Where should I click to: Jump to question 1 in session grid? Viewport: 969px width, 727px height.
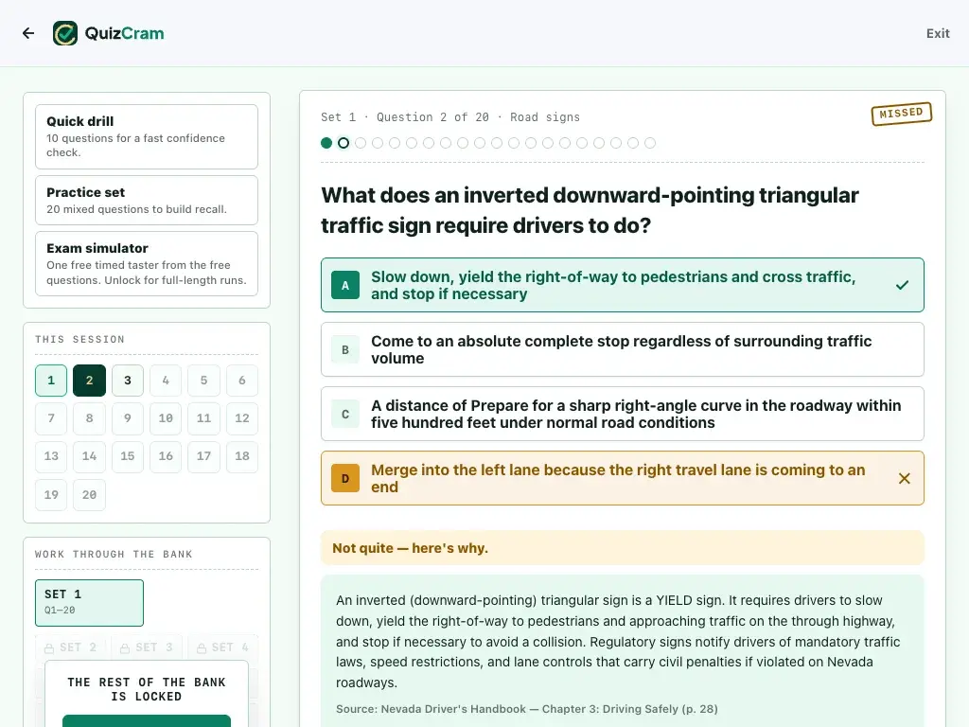point(51,381)
